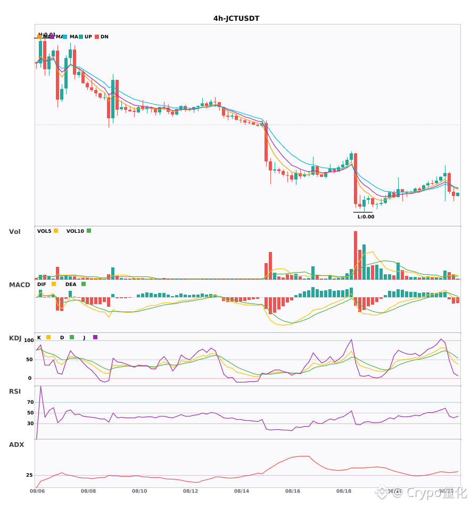Click the green D legend swatch

click(x=72, y=337)
